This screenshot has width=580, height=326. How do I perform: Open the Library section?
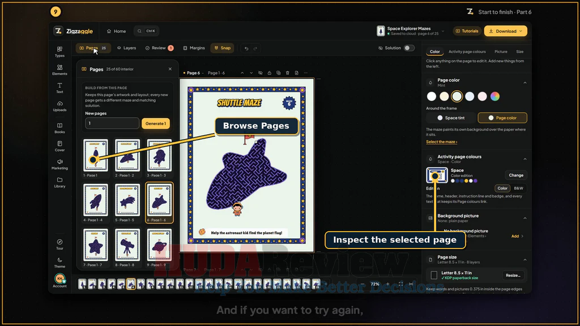click(x=59, y=182)
